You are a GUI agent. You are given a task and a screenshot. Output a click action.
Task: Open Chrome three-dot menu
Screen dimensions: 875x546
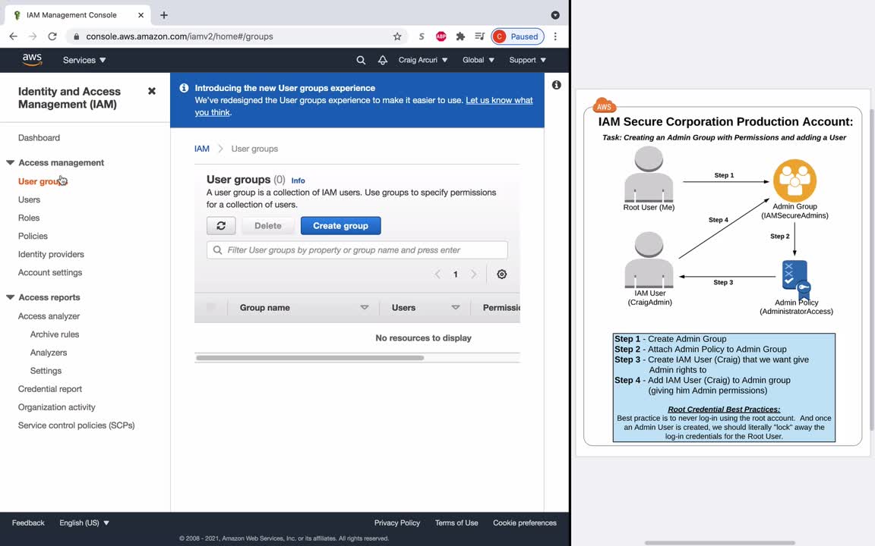[x=555, y=36]
